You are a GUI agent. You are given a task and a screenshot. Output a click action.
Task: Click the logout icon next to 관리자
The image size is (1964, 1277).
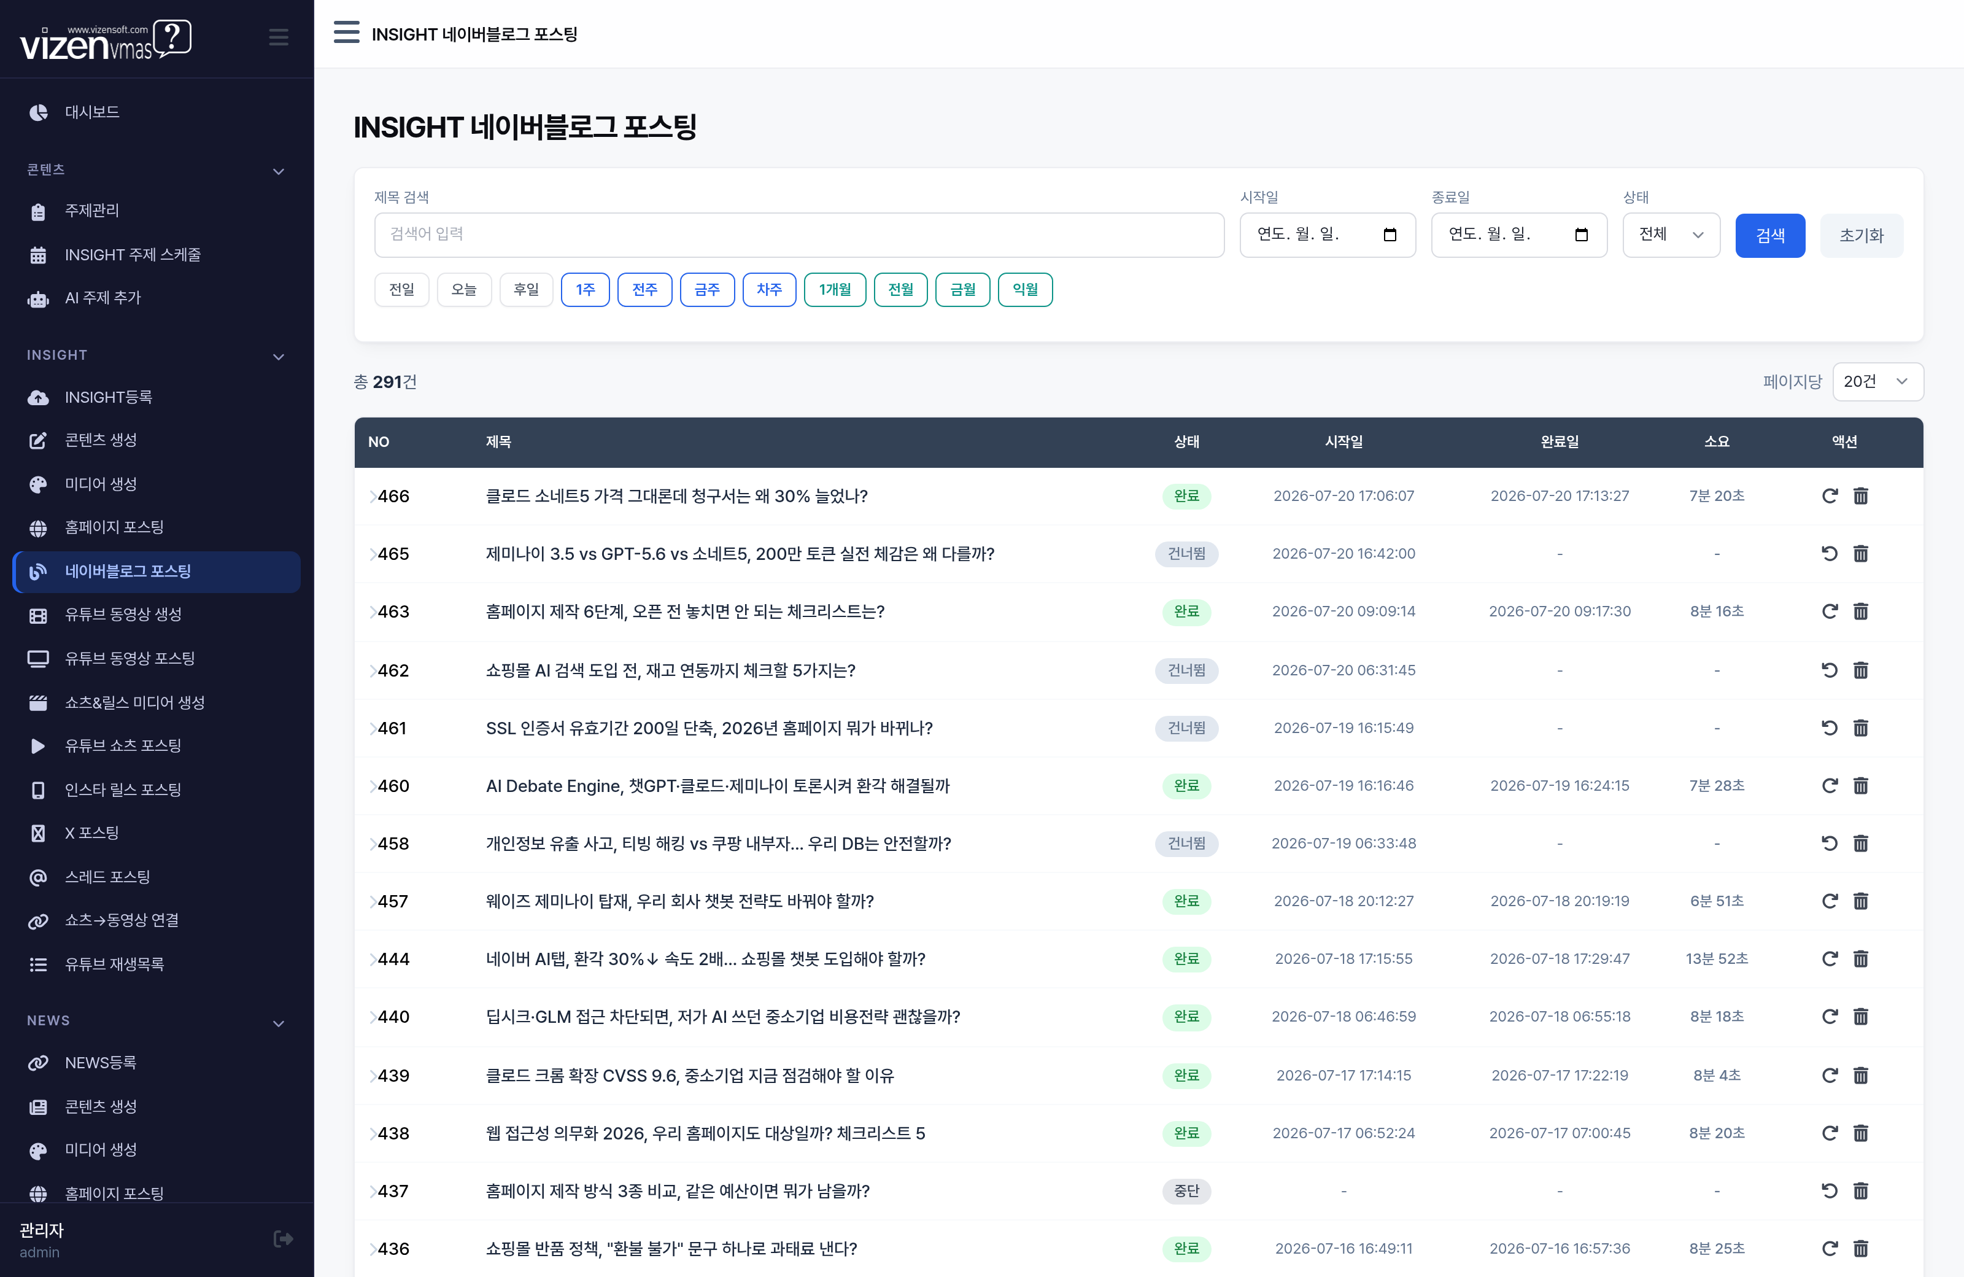283,1239
